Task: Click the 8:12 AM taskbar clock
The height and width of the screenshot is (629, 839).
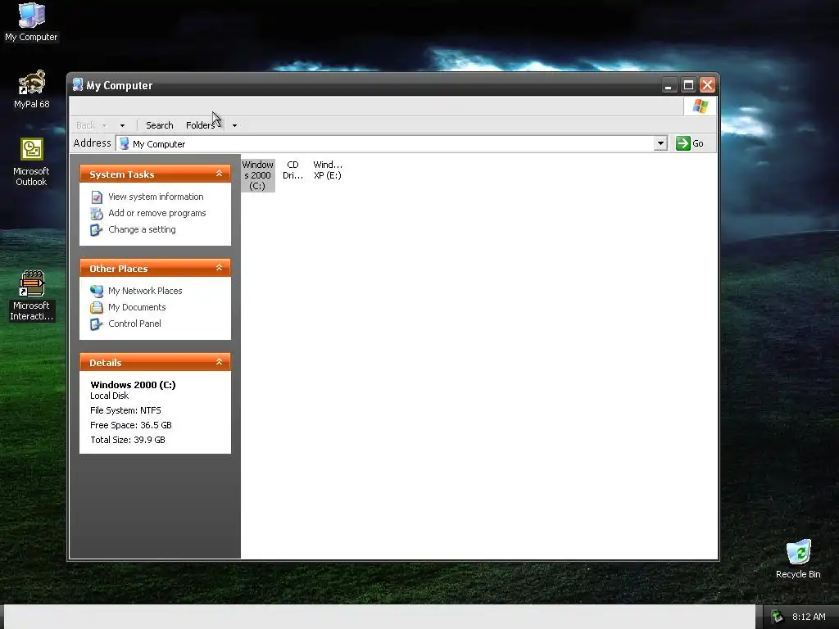Action: [809, 617]
